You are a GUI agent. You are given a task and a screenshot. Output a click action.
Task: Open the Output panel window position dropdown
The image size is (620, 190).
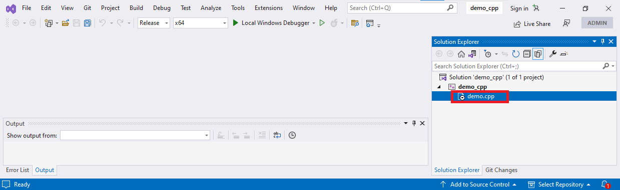406,123
